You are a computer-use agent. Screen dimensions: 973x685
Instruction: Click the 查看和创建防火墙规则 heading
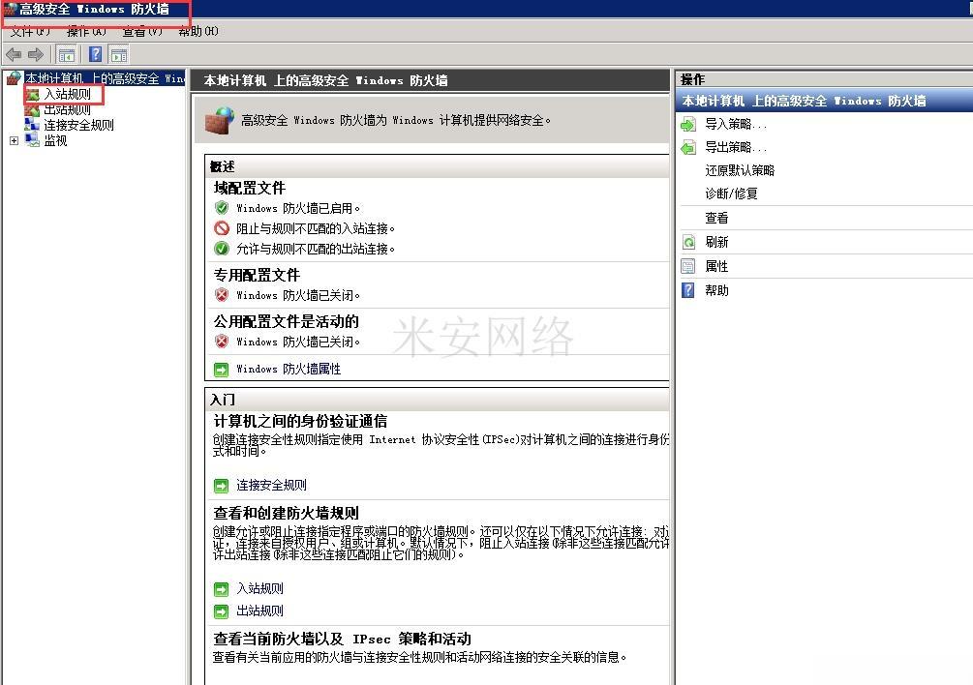click(x=286, y=514)
